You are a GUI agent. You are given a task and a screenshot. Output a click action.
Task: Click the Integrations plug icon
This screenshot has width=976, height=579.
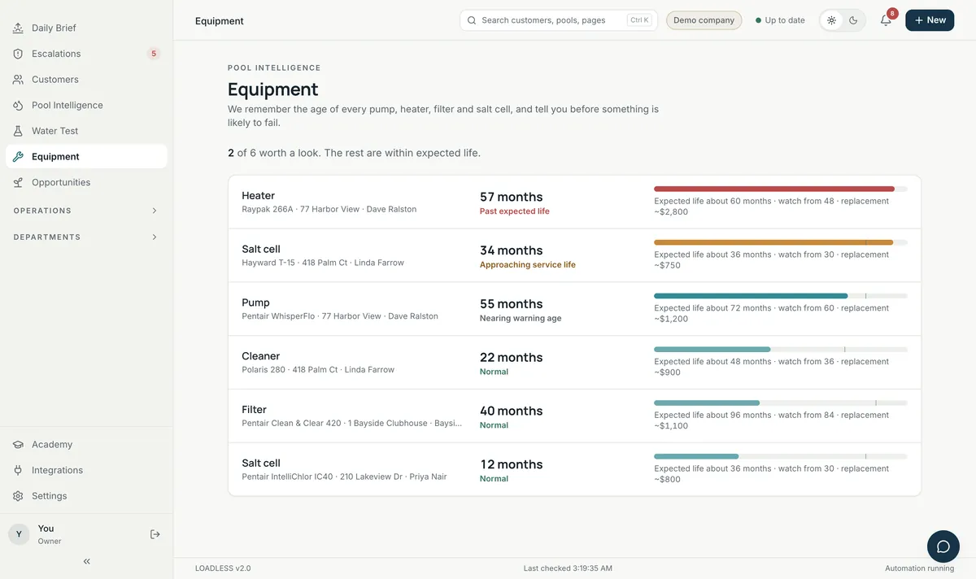[18, 470]
